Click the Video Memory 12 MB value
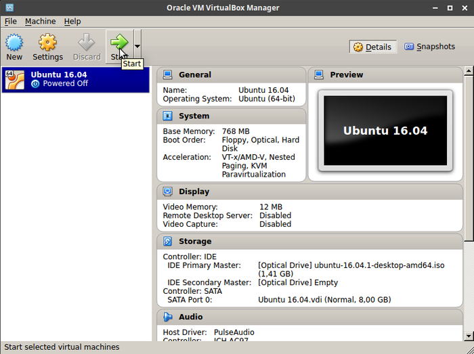Screen dimensions: 474x354 271,207
